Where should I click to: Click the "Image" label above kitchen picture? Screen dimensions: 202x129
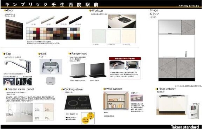(154, 10)
